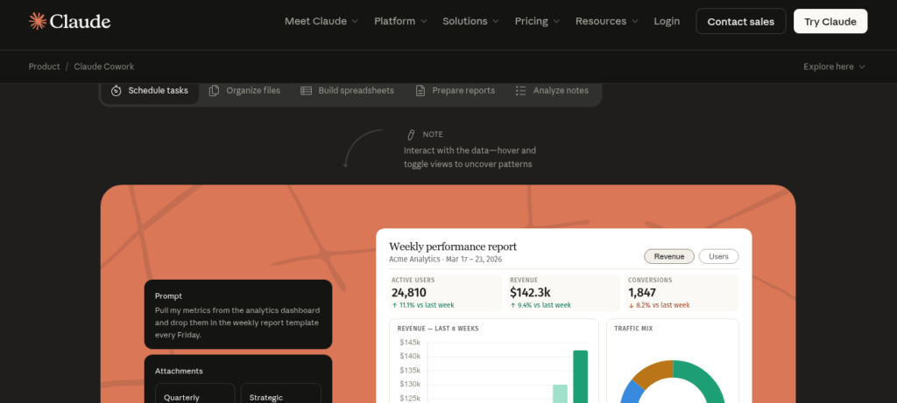Click the '$145k' axis label
Screen dimensions: 897x403
coord(410,343)
